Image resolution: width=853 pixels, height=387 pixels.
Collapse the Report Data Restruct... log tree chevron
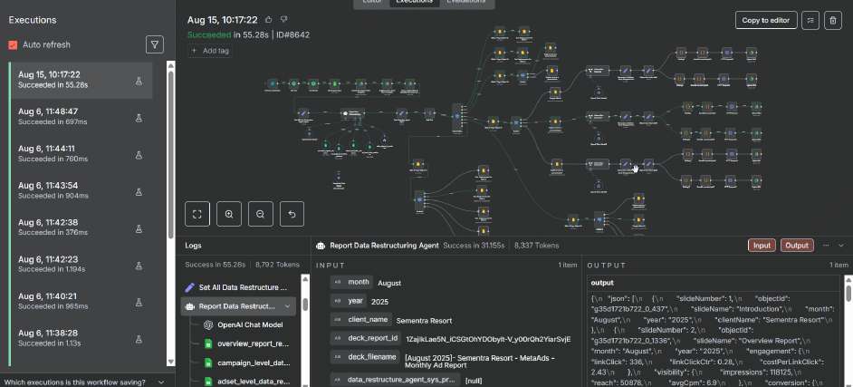[288, 306]
